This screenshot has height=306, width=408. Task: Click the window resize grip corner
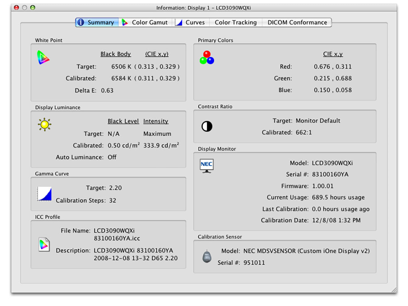pos(394,290)
